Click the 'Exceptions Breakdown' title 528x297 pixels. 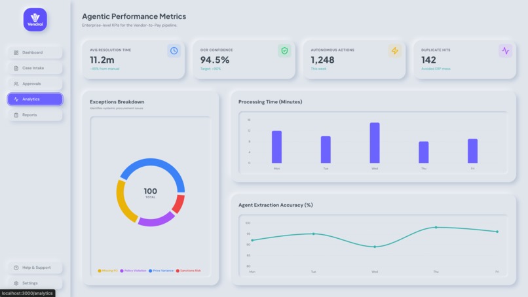117,102
